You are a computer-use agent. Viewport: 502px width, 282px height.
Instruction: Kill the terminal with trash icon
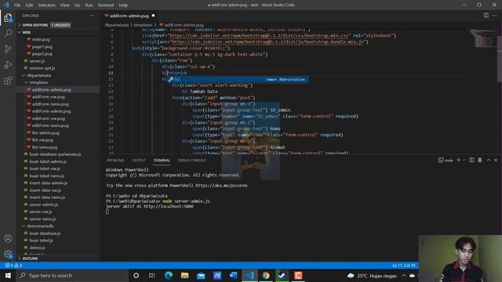[x=480, y=160]
